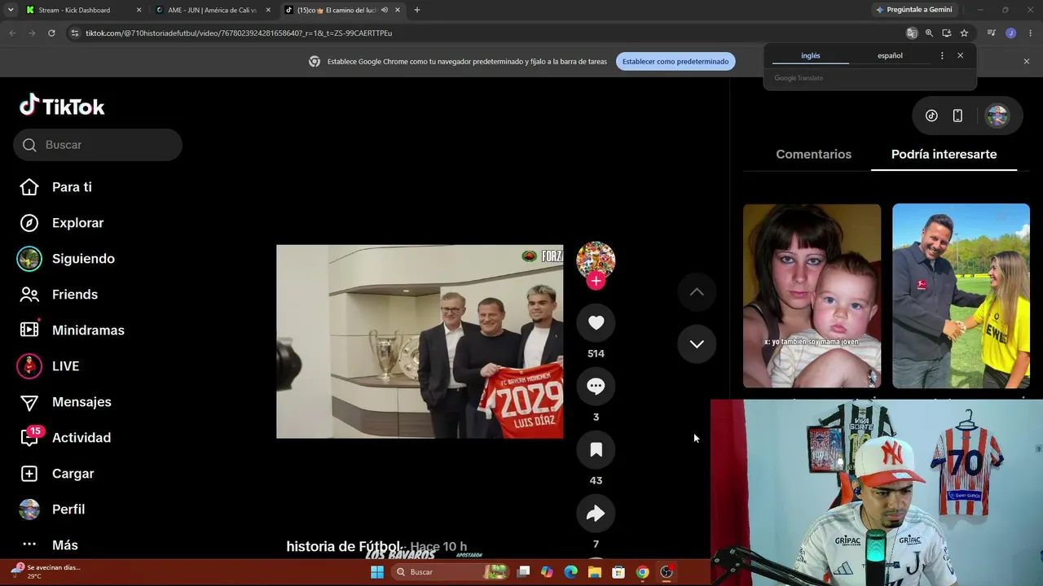Select español in Google Translate popup

pyautogui.click(x=890, y=55)
